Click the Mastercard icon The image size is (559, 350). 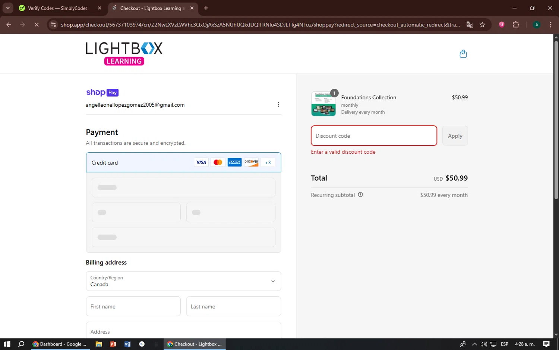218,162
